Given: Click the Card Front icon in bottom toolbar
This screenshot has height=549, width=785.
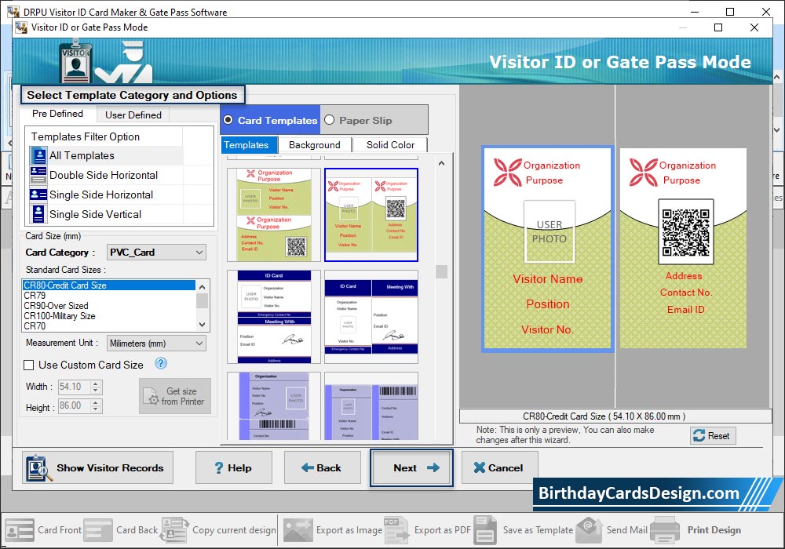Looking at the screenshot, I should pyautogui.click(x=19, y=529).
